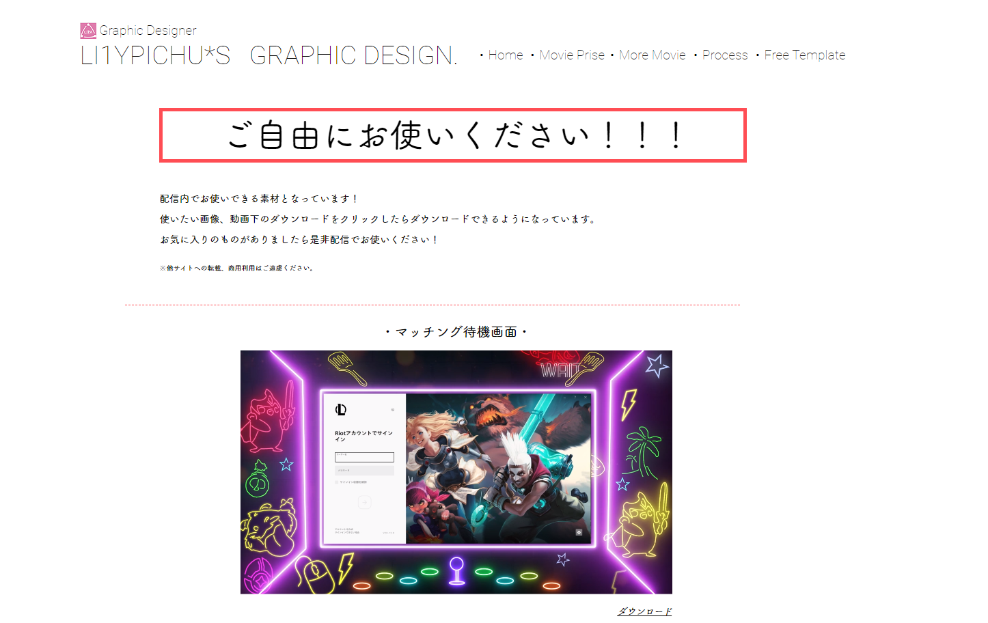Open the Free Template page
Viewport: 988px width, 623px height.
[x=805, y=55]
